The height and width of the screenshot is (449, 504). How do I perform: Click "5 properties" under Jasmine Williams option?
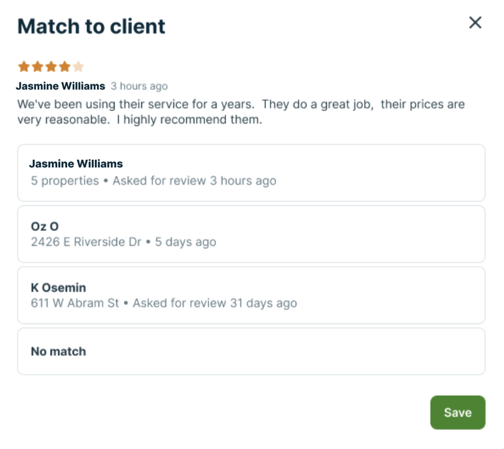point(65,181)
